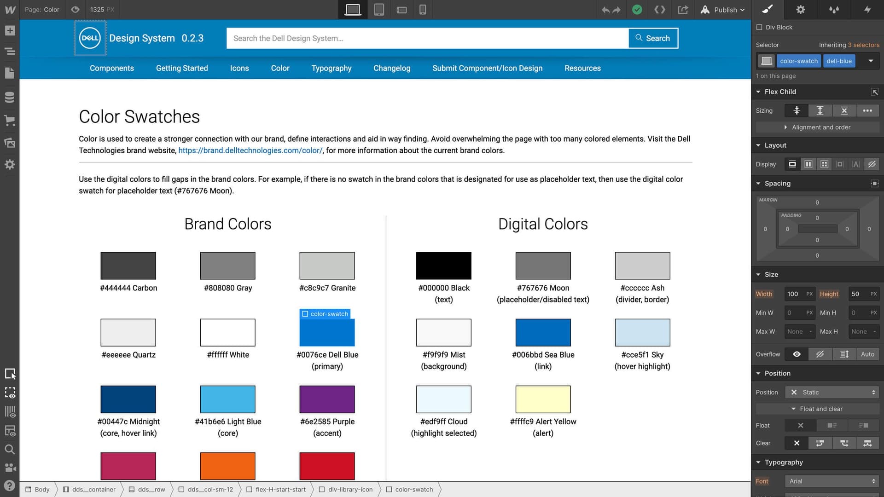
Task: Open video tutorials icon in left sidebar
Action: [x=10, y=468]
